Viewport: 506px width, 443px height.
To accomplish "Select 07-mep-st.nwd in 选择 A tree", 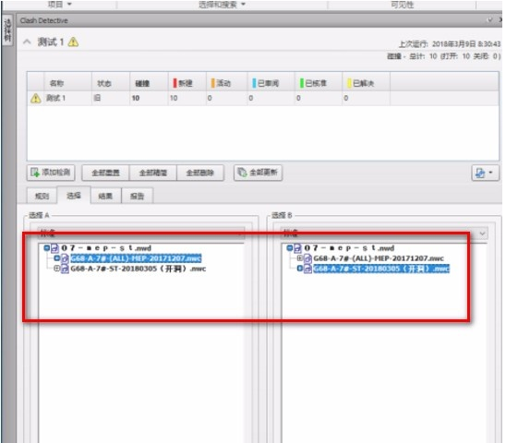I will click(106, 248).
